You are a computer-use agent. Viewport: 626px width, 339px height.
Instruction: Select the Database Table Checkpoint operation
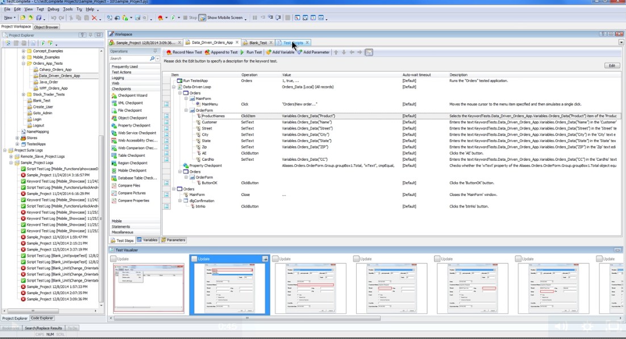click(133, 178)
